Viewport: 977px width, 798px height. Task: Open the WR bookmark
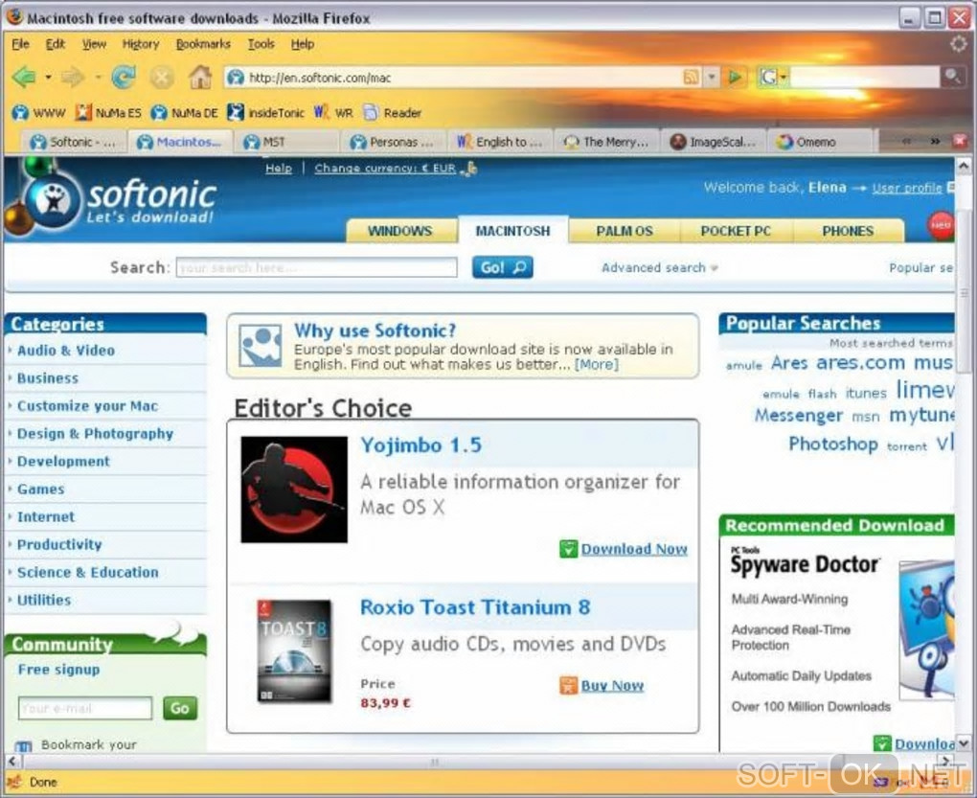pyautogui.click(x=333, y=113)
